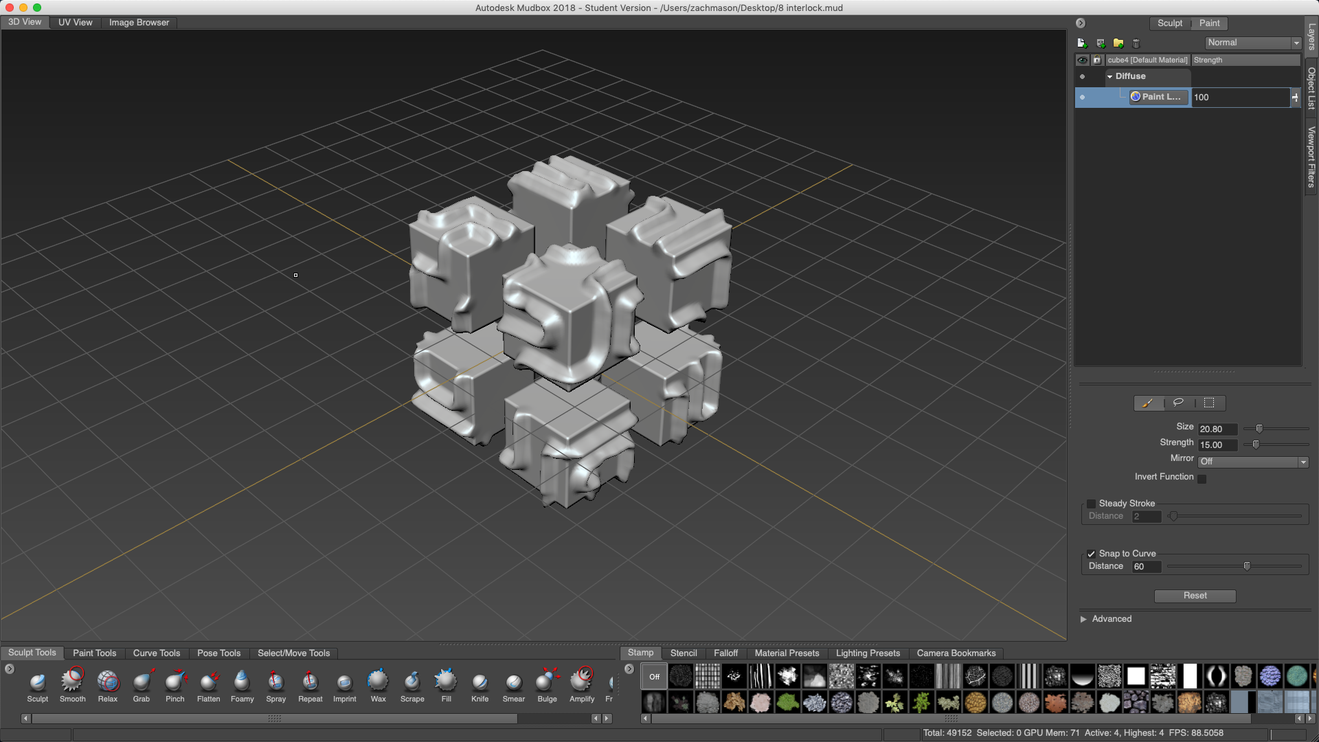This screenshot has width=1319, height=742.
Task: Click the Strength value field showing 15.00
Action: [1217, 445]
